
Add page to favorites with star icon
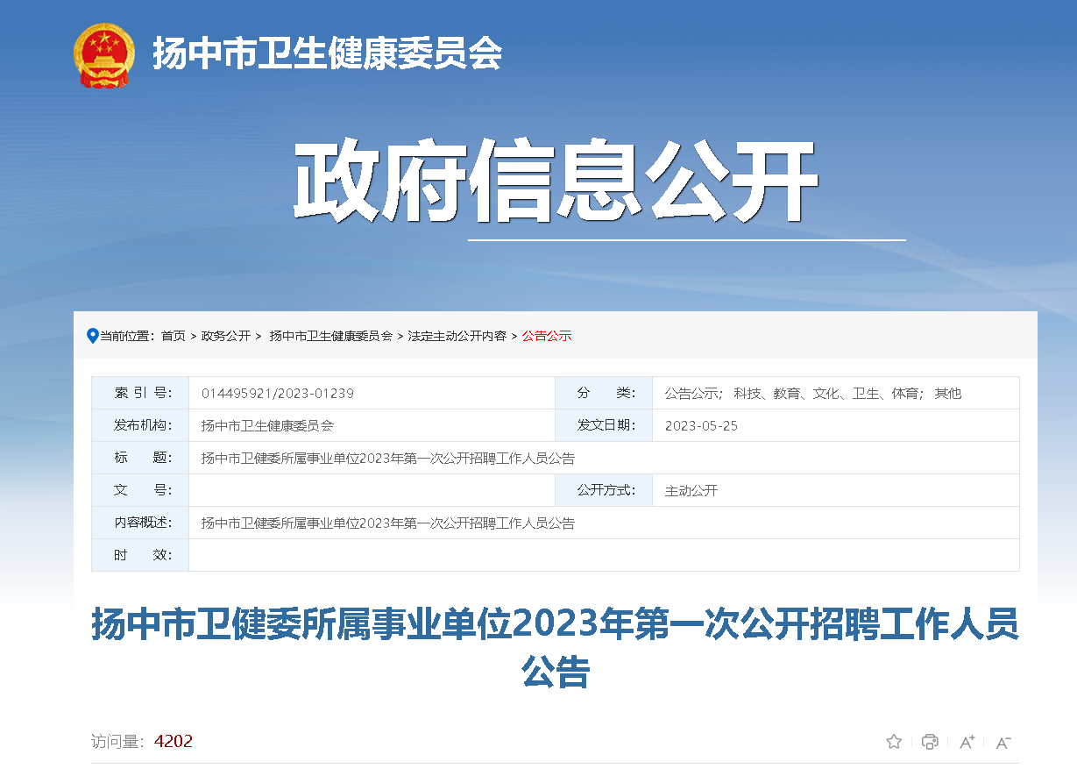(894, 742)
